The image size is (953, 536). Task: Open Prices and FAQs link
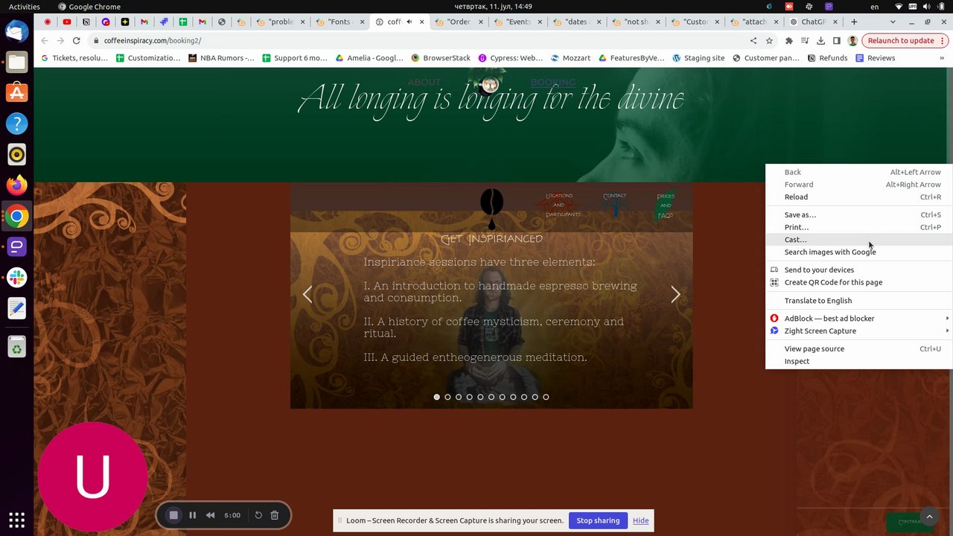[x=666, y=206]
